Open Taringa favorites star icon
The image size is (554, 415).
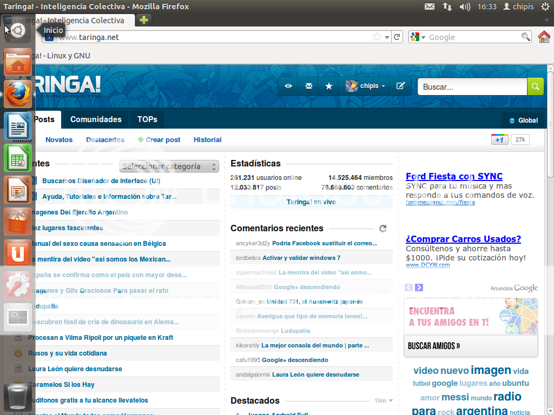point(329,86)
